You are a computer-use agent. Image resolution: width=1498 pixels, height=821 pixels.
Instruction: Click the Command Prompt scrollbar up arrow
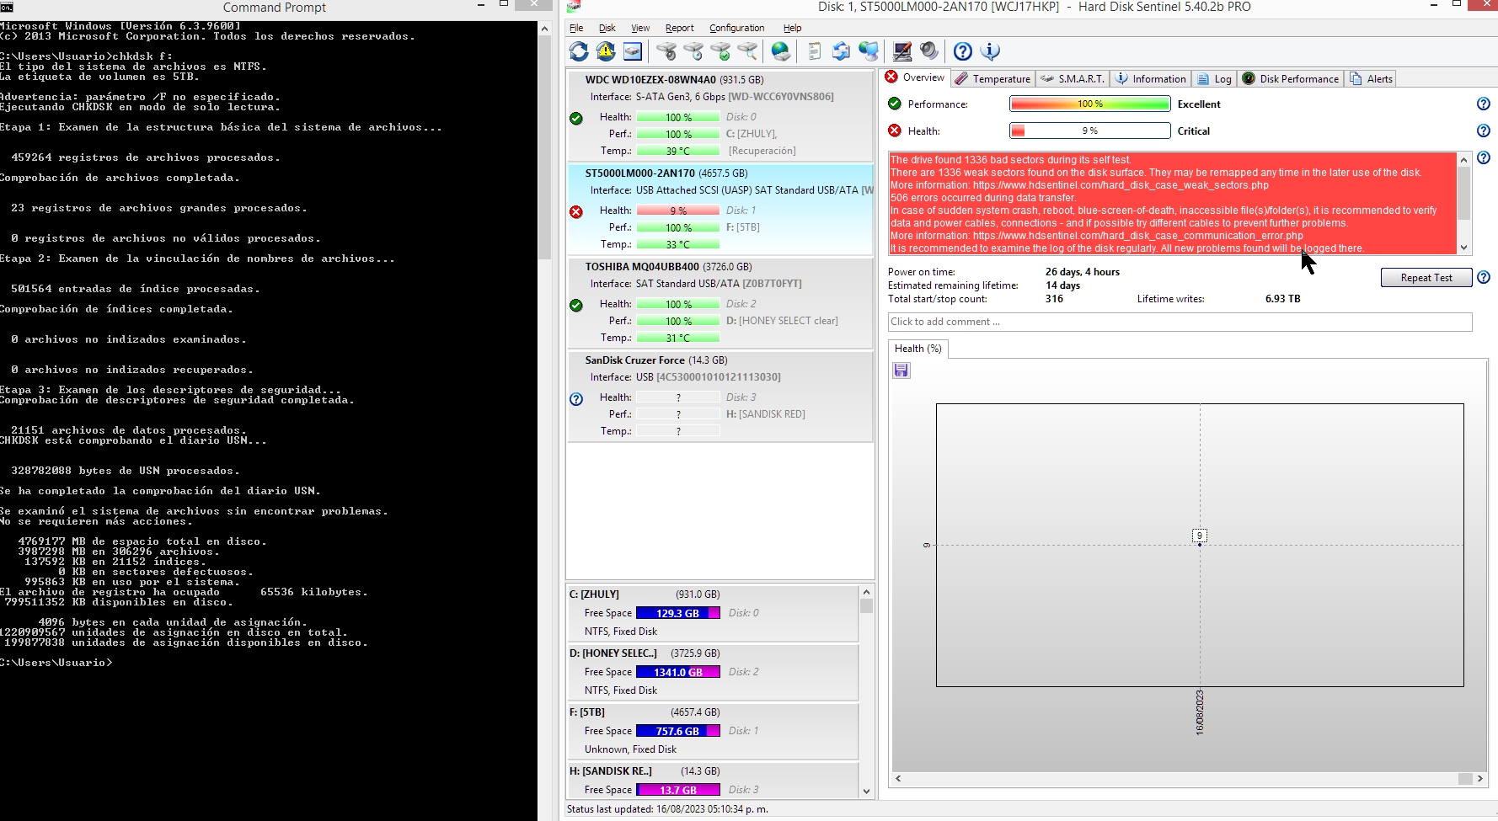click(x=544, y=29)
